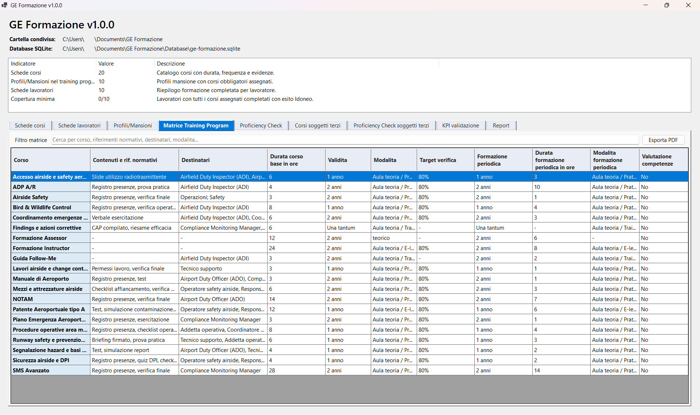
Task: Select the SMS Avanzato course row
Action: (x=350, y=371)
